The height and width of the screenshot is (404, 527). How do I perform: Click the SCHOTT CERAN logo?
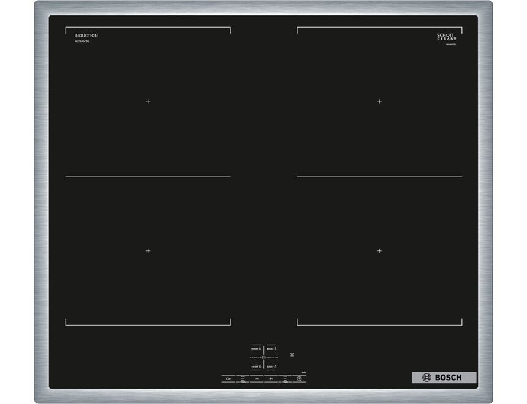[x=447, y=37]
